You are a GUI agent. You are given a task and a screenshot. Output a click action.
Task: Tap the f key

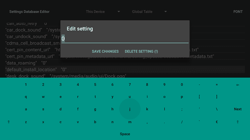[78, 109]
